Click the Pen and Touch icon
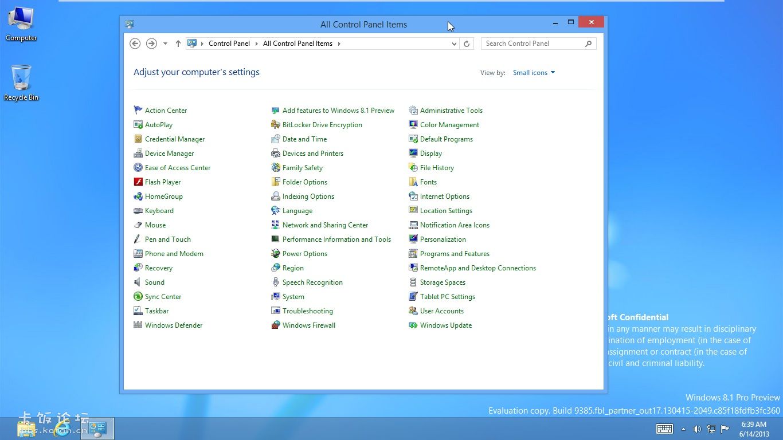This screenshot has width=783, height=440. tap(138, 239)
